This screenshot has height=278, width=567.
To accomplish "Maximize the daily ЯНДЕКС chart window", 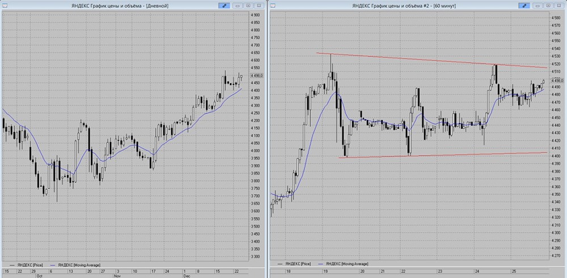I will coord(248,6).
